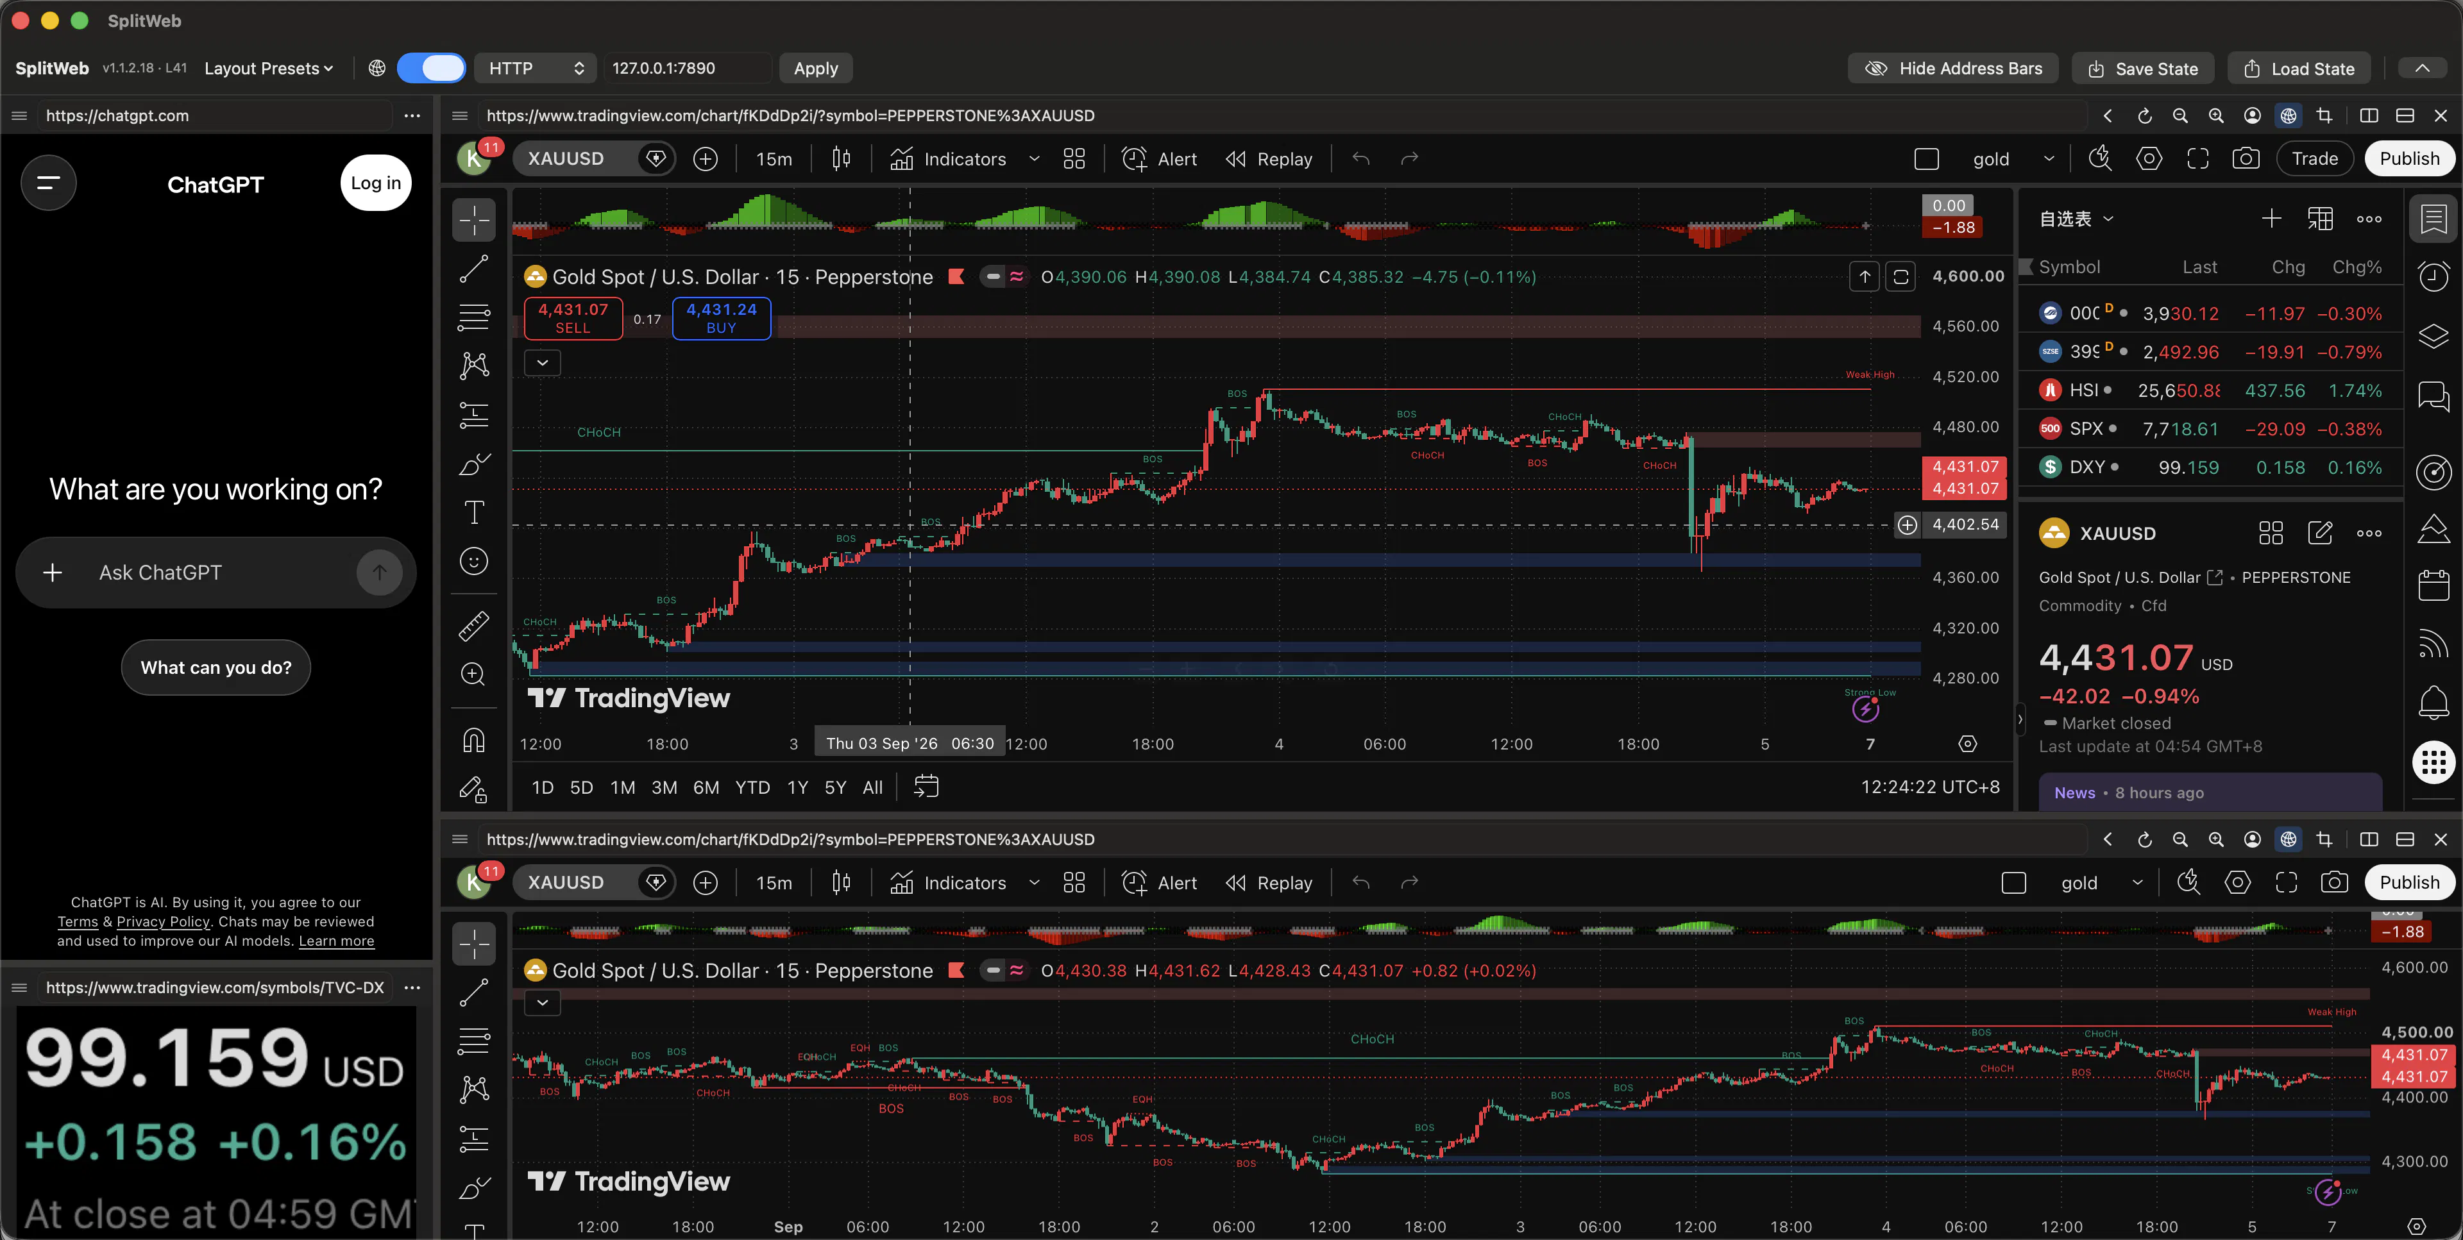
Task: Expand the 自选表 watchlist dropdown
Action: 2076,219
